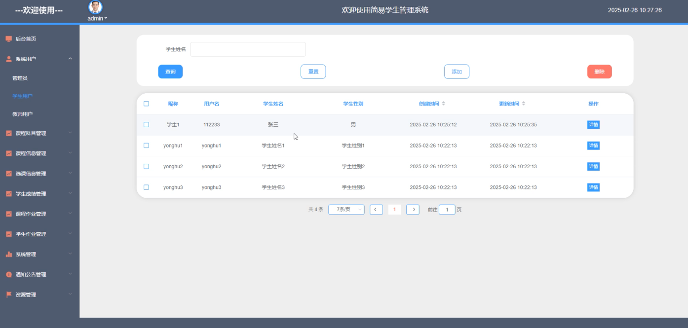Open 学生成绩管理 menu label
Screen dimensions: 688x328
click(31, 194)
